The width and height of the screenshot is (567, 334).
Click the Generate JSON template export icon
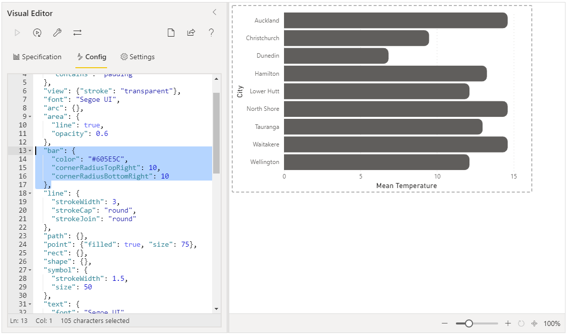[x=191, y=33]
